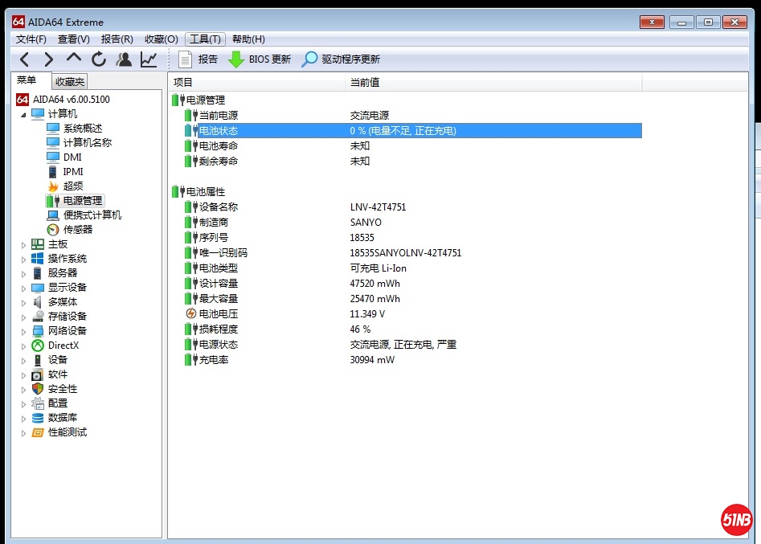Viewport: 761px width, 544px height.
Task: Click the Up level arrow icon
Action: pyautogui.click(x=74, y=59)
